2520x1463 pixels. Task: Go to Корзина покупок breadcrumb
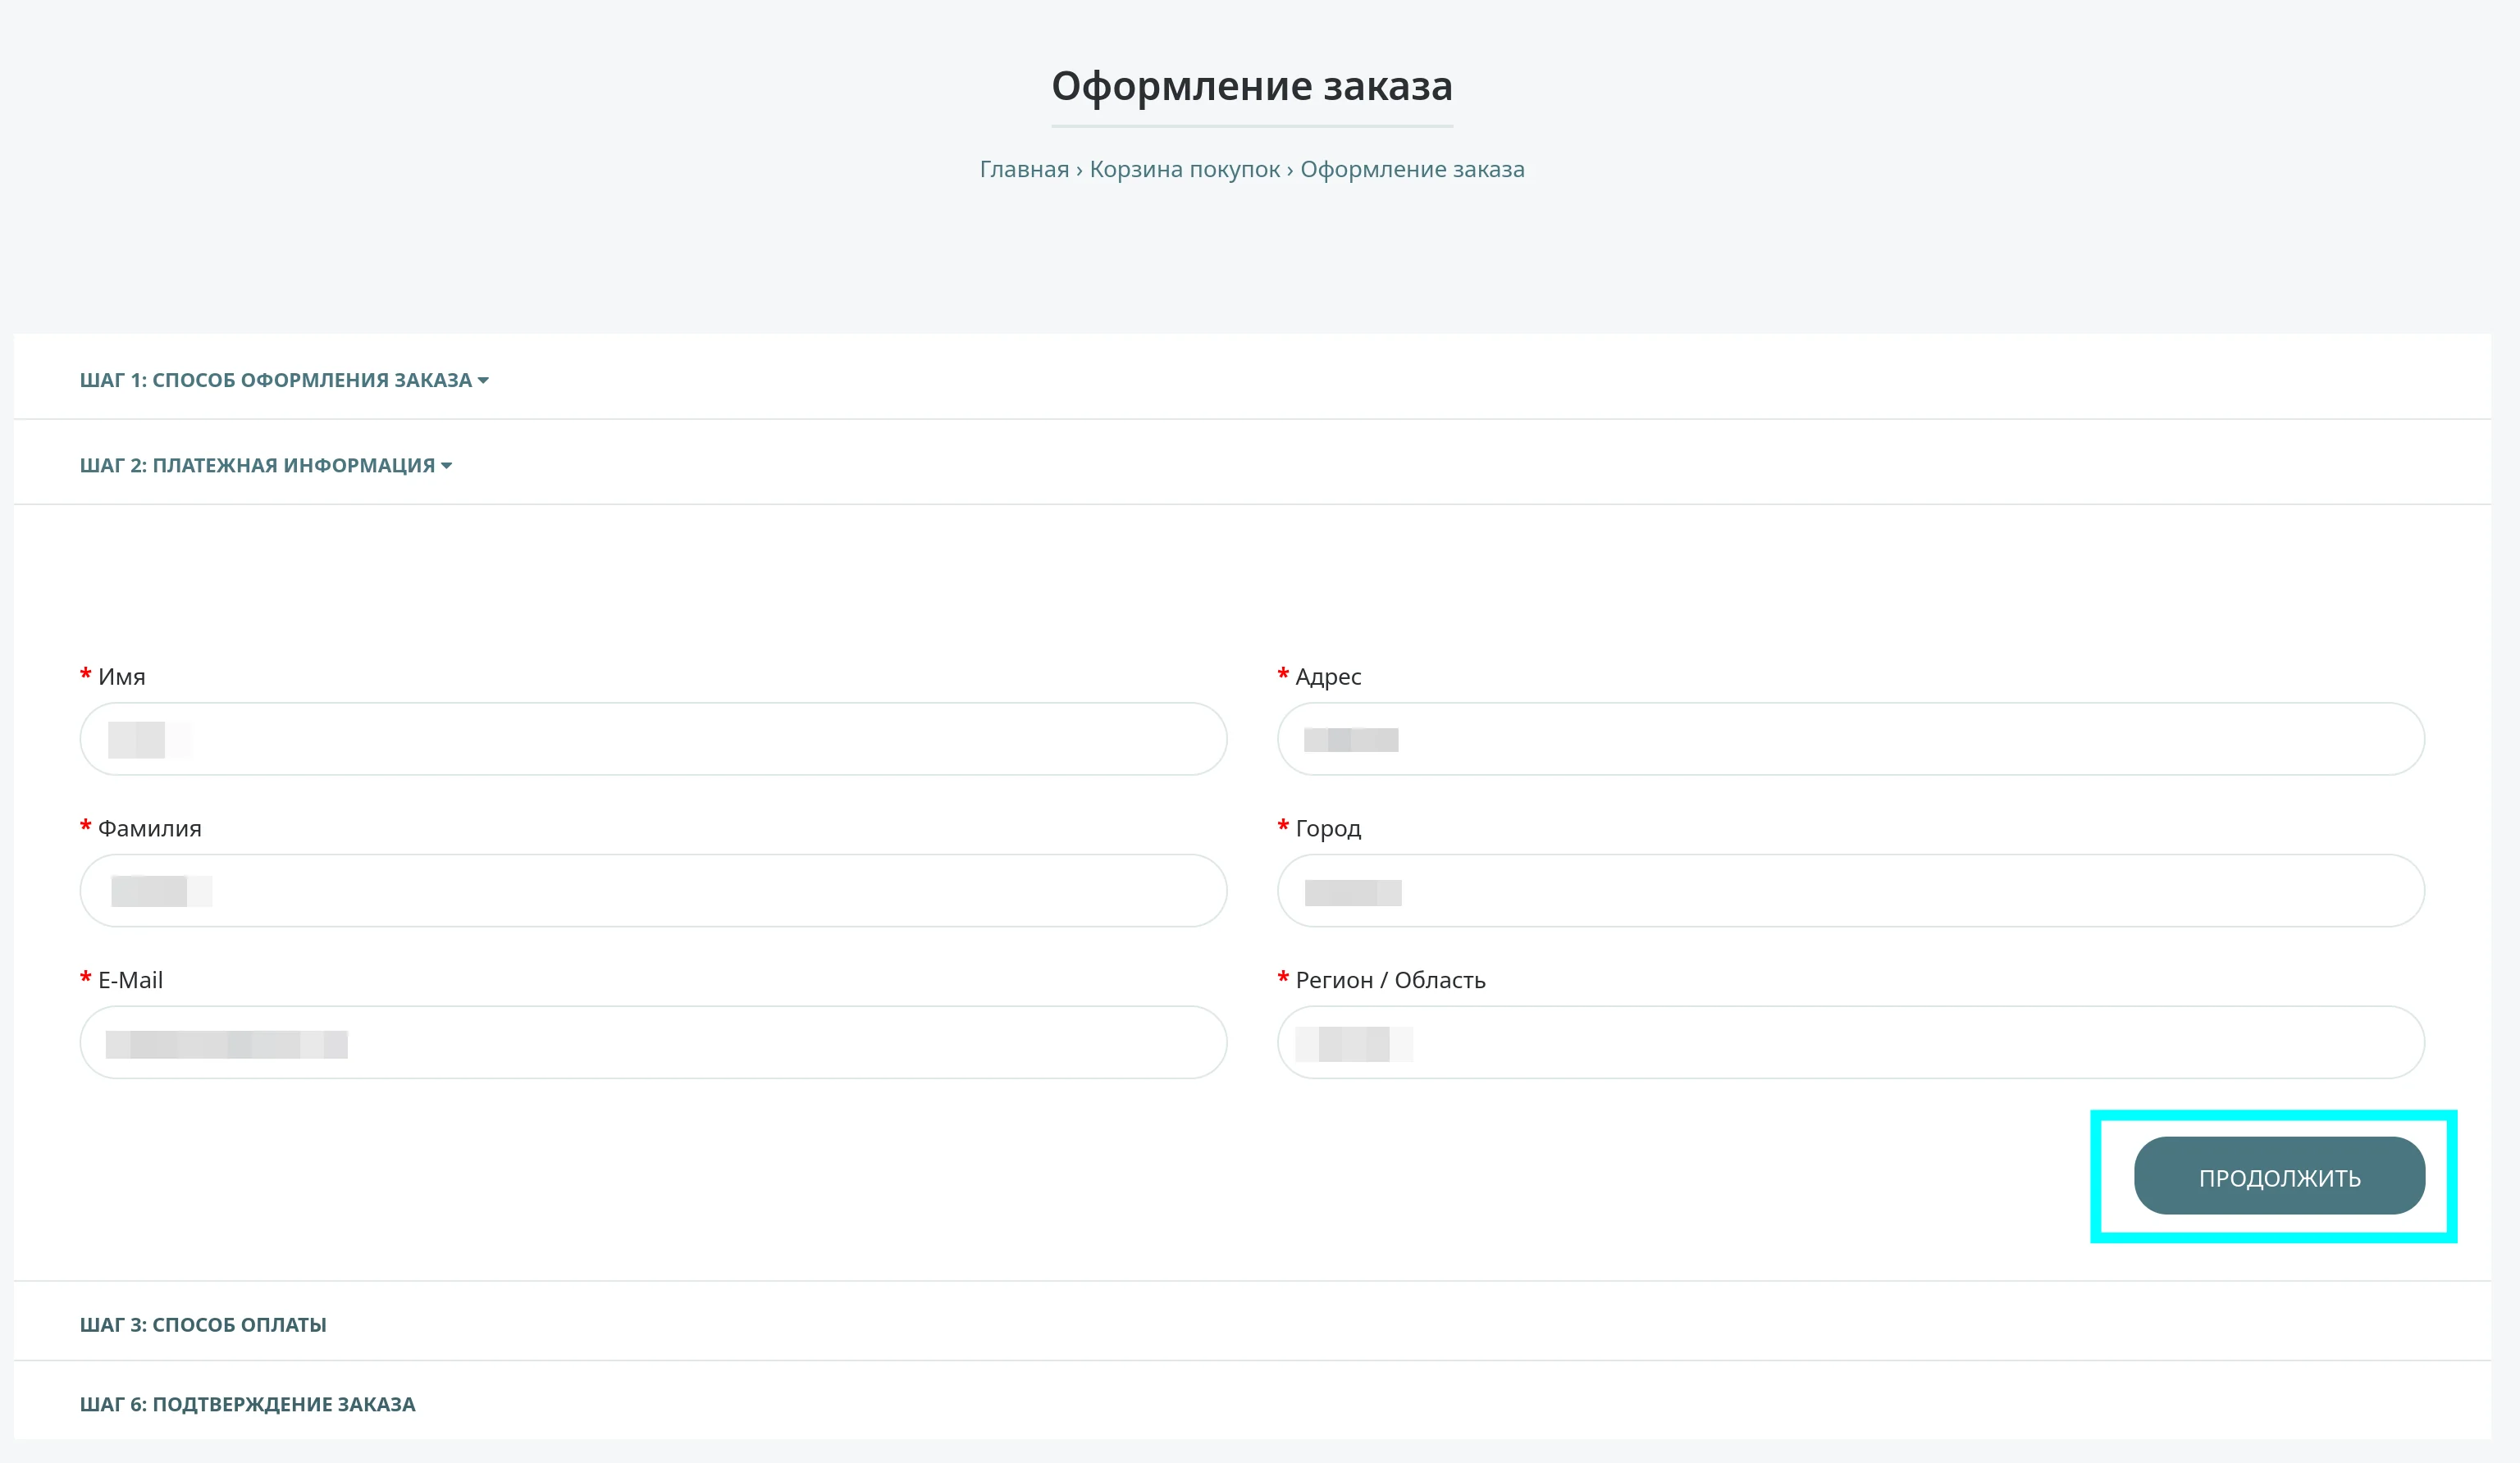click(1184, 169)
